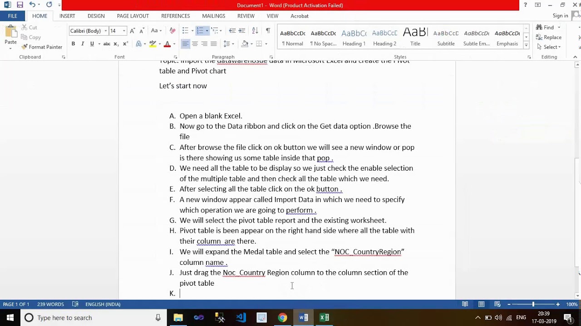Open the FILE tab

12,16
